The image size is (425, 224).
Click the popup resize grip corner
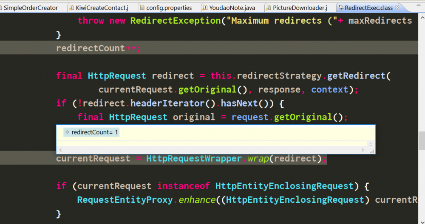pyautogui.click(x=372, y=151)
